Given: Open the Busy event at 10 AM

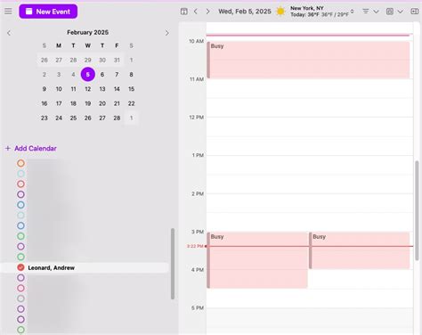Looking at the screenshot, I should coord(308,60).
